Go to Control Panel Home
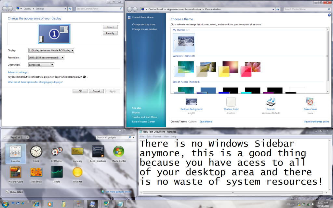 [x=142, y=18]
